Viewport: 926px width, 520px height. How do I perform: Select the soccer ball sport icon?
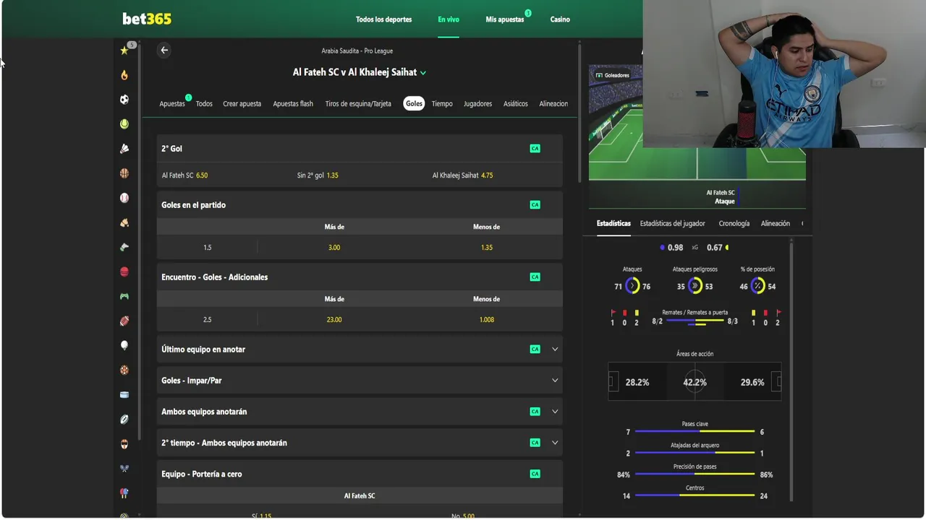[124, 100]
